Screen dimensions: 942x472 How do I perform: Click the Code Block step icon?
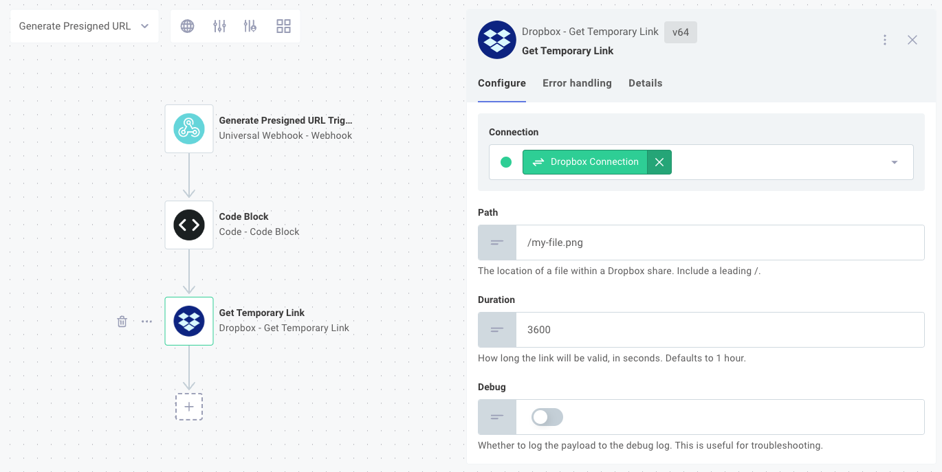point(188,225)
